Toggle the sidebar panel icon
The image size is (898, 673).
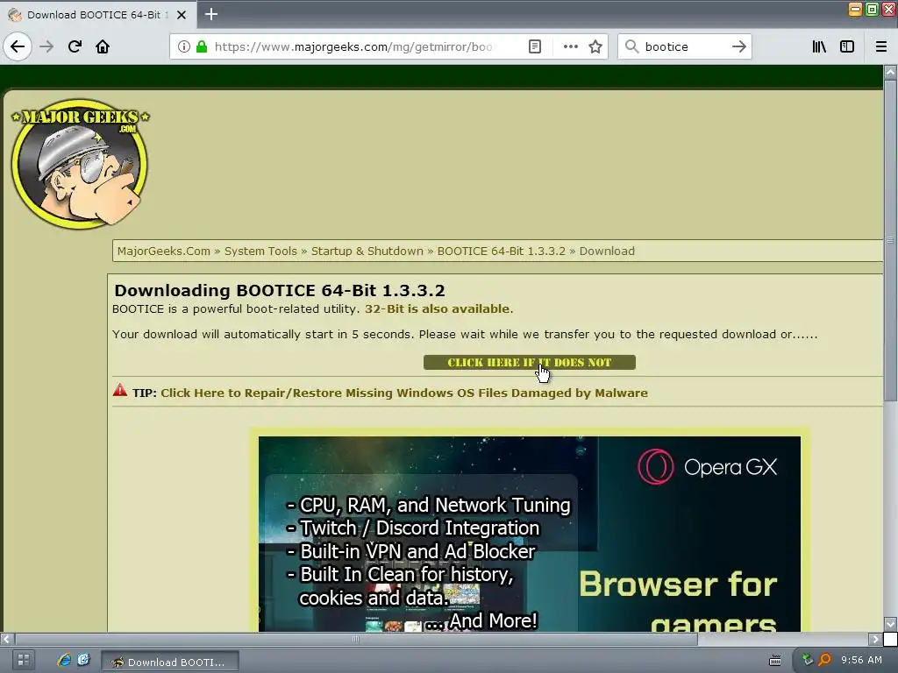point(847,46)
